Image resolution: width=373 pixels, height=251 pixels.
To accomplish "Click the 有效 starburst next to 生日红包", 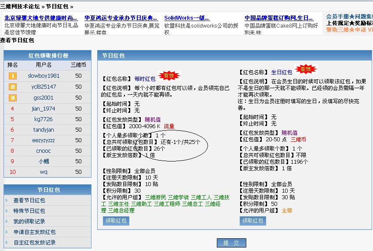I will point(306,69).
